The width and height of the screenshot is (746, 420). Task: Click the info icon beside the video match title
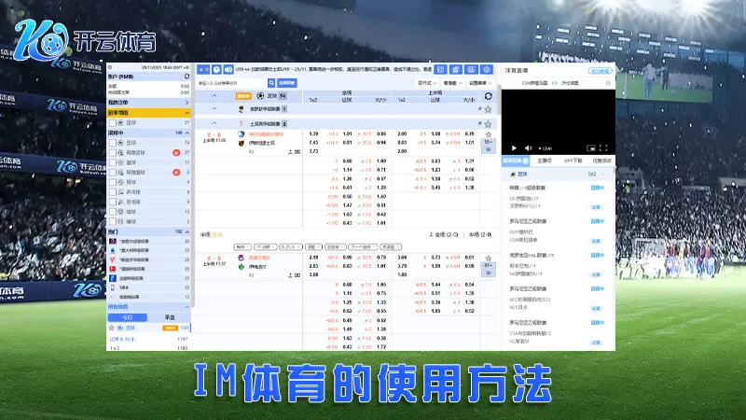click(x=608, y=83)
